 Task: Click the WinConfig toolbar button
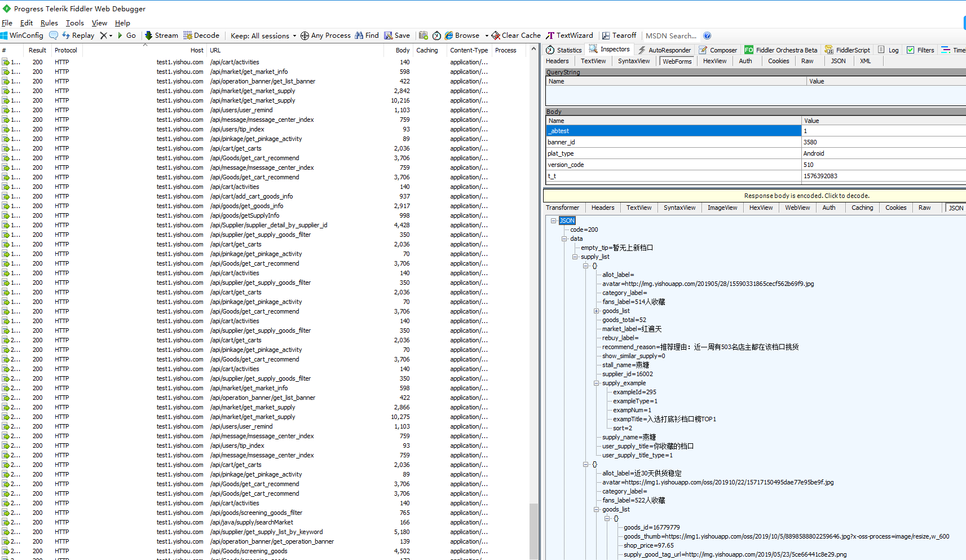[22, 36]
